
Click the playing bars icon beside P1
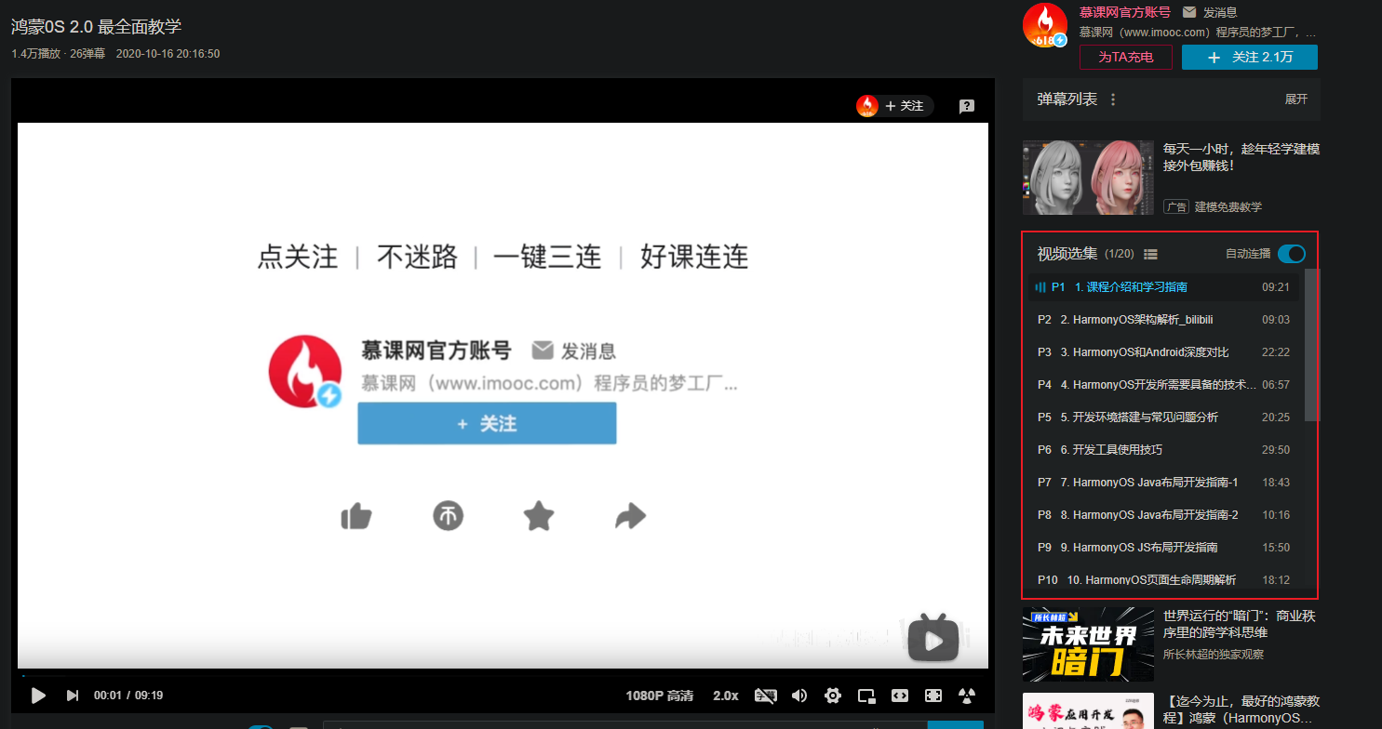(1040, 287)
